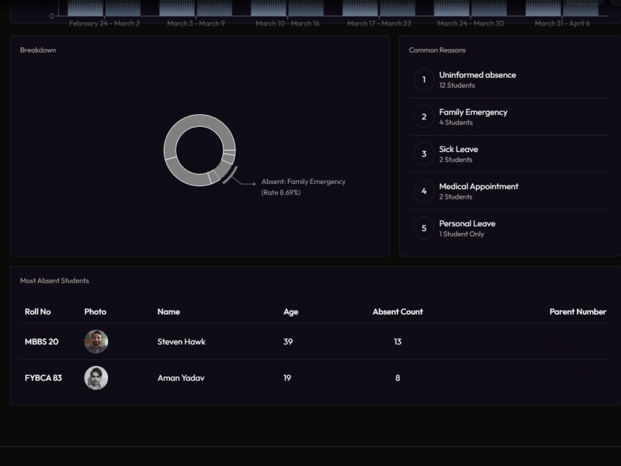
Task: Click the March 10 - March 16 axis label
Action: coord(288,24)
